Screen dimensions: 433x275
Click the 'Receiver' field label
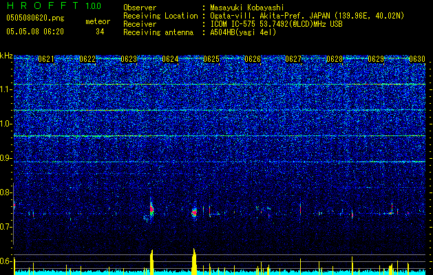click(x=140, y=24)
